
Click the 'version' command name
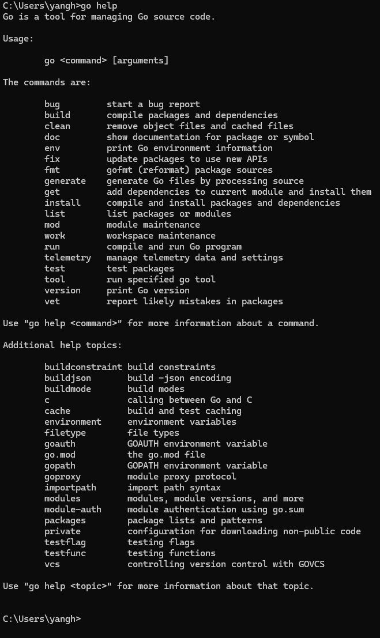(62, 290)
